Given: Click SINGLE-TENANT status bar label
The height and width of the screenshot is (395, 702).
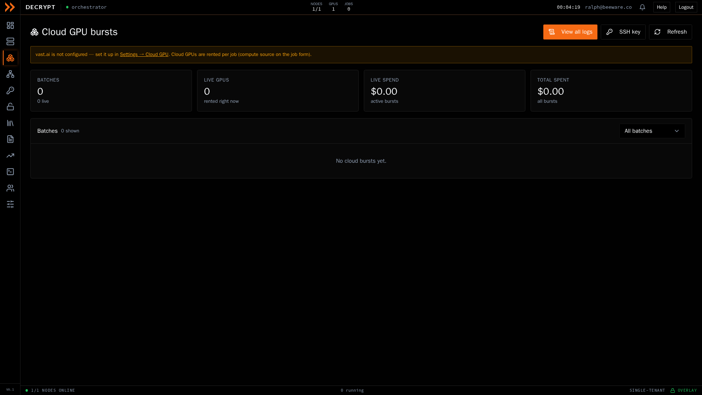Looking at the screenshot, I should (x=647, y=390).
